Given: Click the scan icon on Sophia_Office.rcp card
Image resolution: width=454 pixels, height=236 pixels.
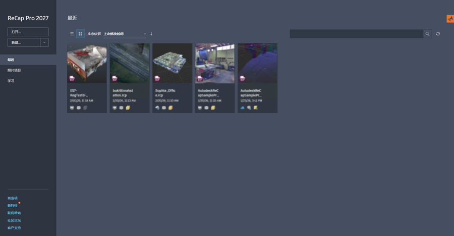Looking at the screenshot, I should 164,108.
